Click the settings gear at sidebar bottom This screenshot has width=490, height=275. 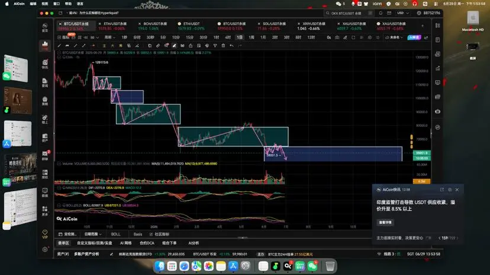click(45, 250)
